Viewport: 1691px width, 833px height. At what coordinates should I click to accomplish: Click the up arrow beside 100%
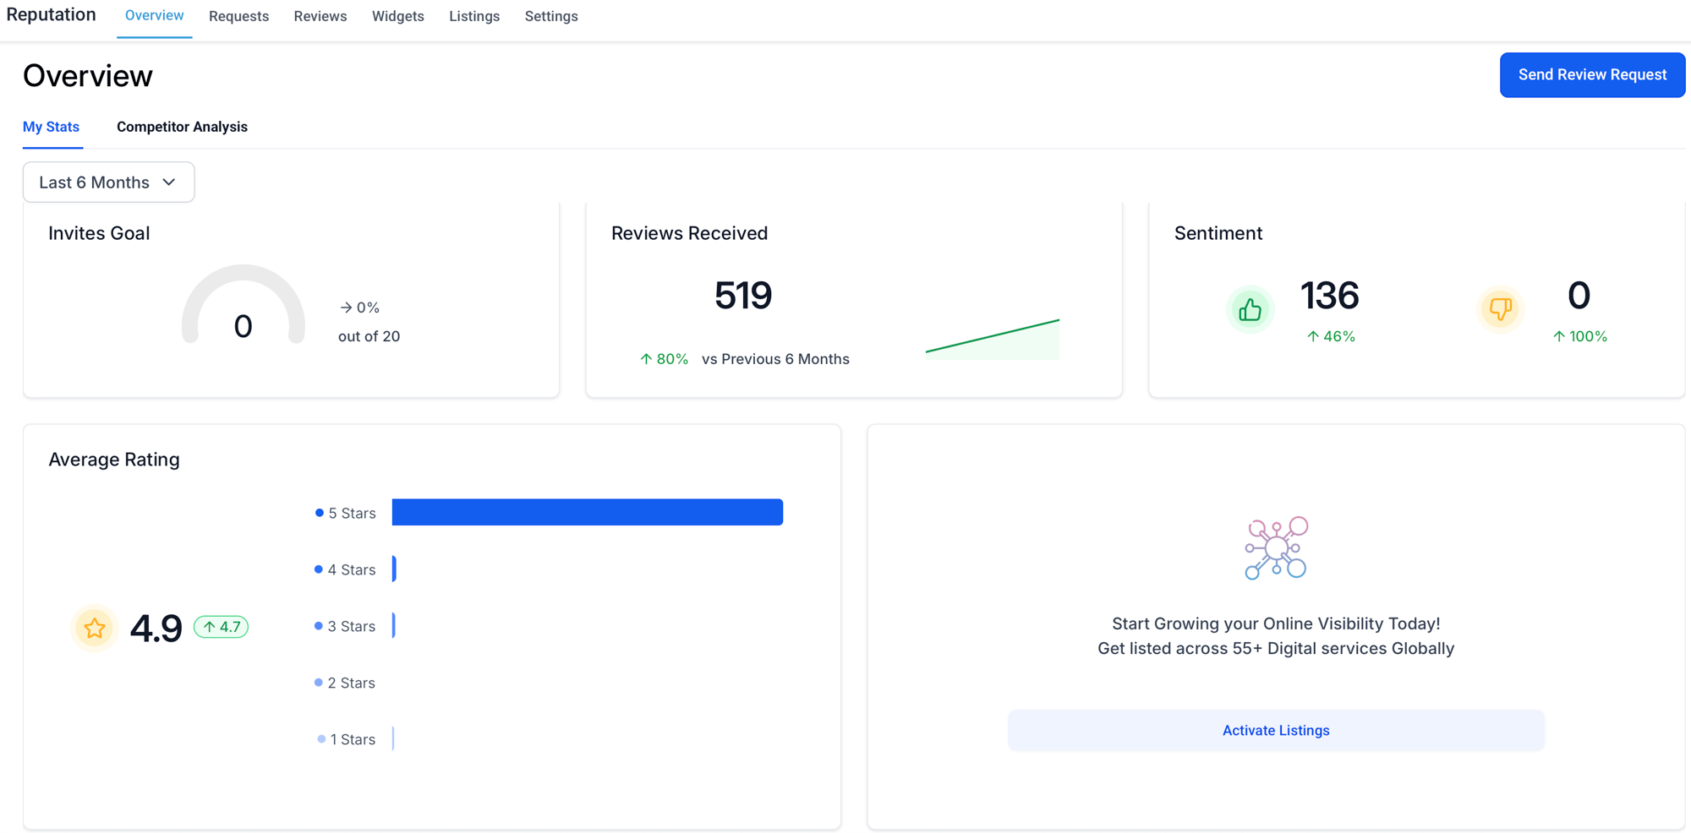1558,336
